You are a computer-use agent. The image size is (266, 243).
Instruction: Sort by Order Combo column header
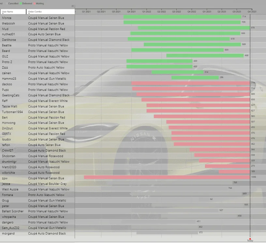pyautogui.click(x=51, y=11)
